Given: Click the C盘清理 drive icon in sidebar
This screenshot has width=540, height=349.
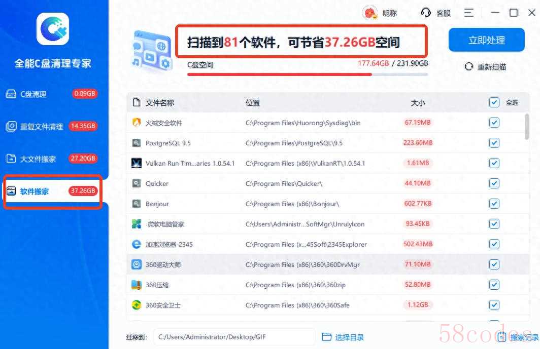Looking at the screenshot, I should coord(11,94).
